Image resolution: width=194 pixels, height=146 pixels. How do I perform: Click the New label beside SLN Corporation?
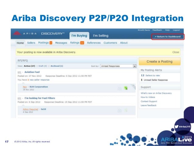coord(25,87)
